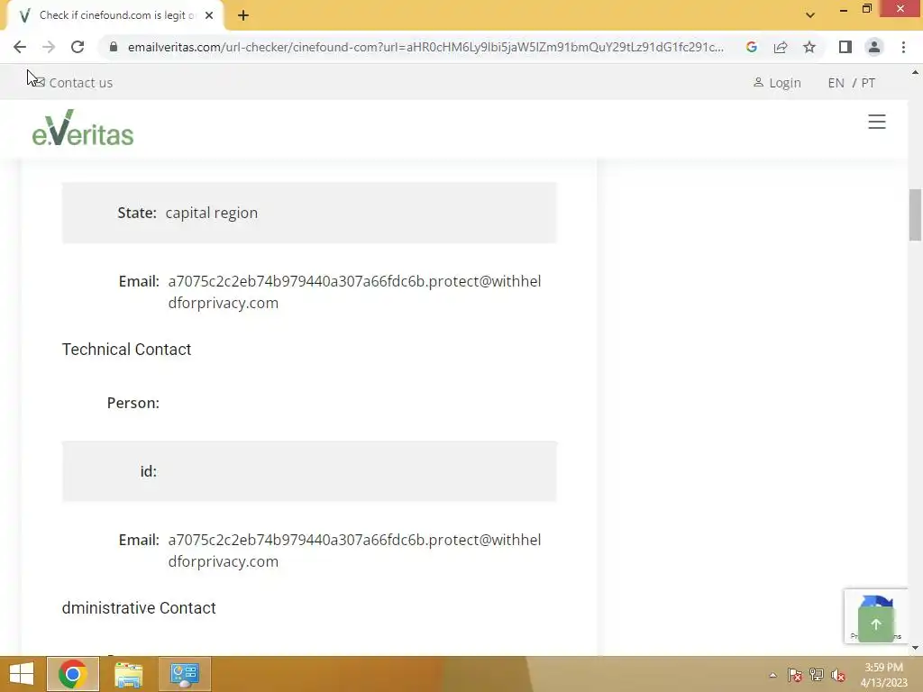
Task: Scrollbar up arrow at top
Action: coord(915,72)
